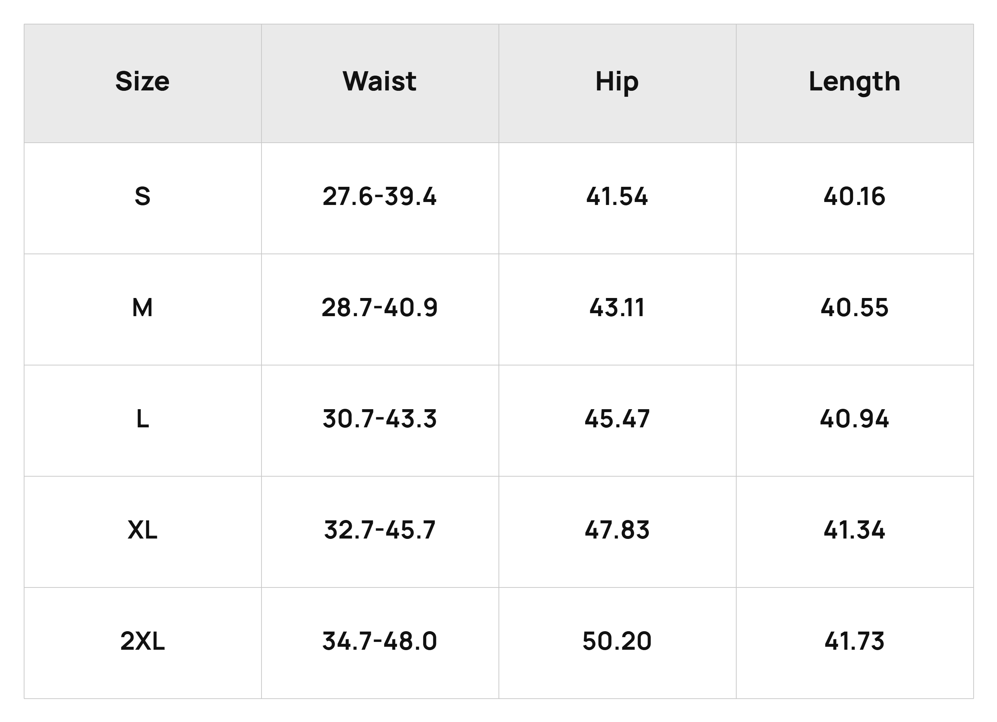Viewport: 997px width, 722px height.
Task: Click hip value 41.54
Action: click(x=617, y=196)
